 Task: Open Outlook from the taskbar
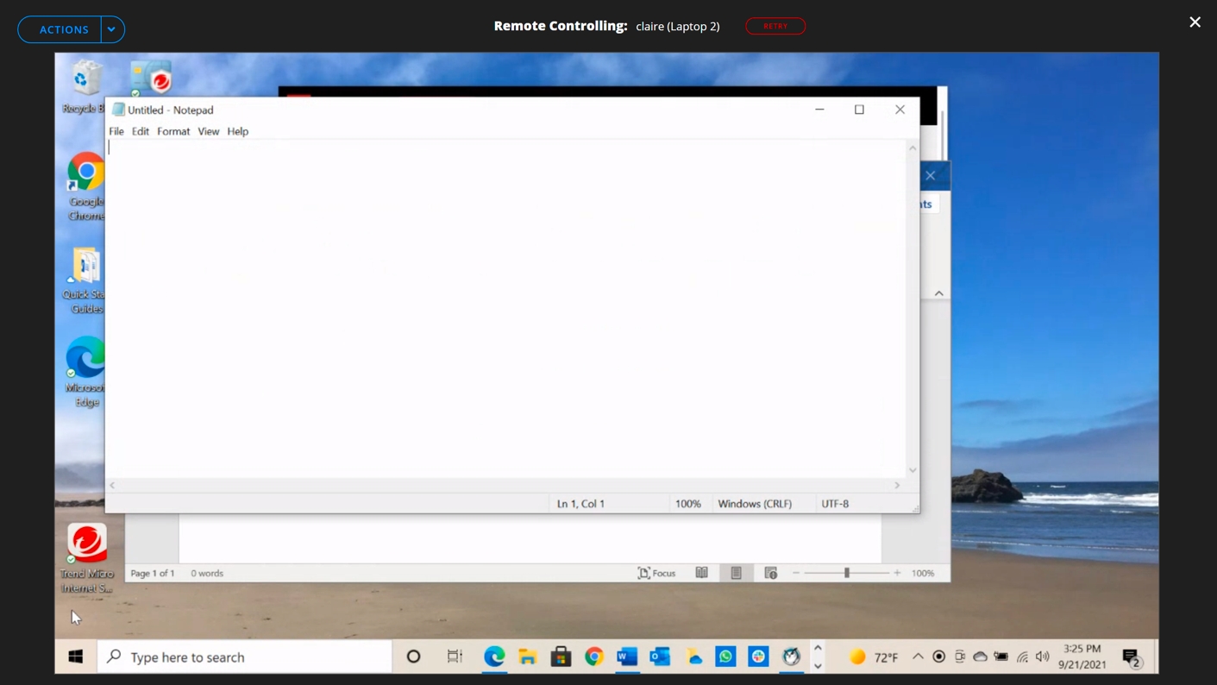[x=660, y=657]
